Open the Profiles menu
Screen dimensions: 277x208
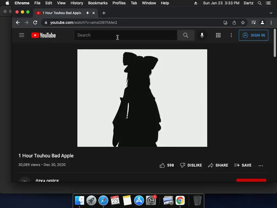[x=119, y=3]
